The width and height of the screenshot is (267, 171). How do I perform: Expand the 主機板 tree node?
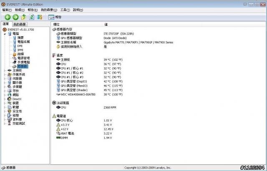tap(5, 70)
